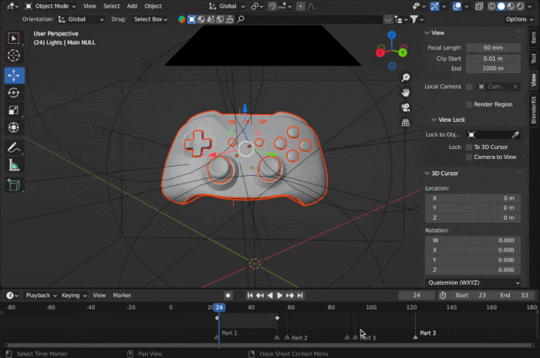Click the Toggle Camera View icon

click(x=406, y=107)
